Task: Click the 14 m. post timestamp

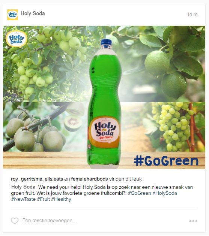Action: pyautogui.click(x=193, y=15)
